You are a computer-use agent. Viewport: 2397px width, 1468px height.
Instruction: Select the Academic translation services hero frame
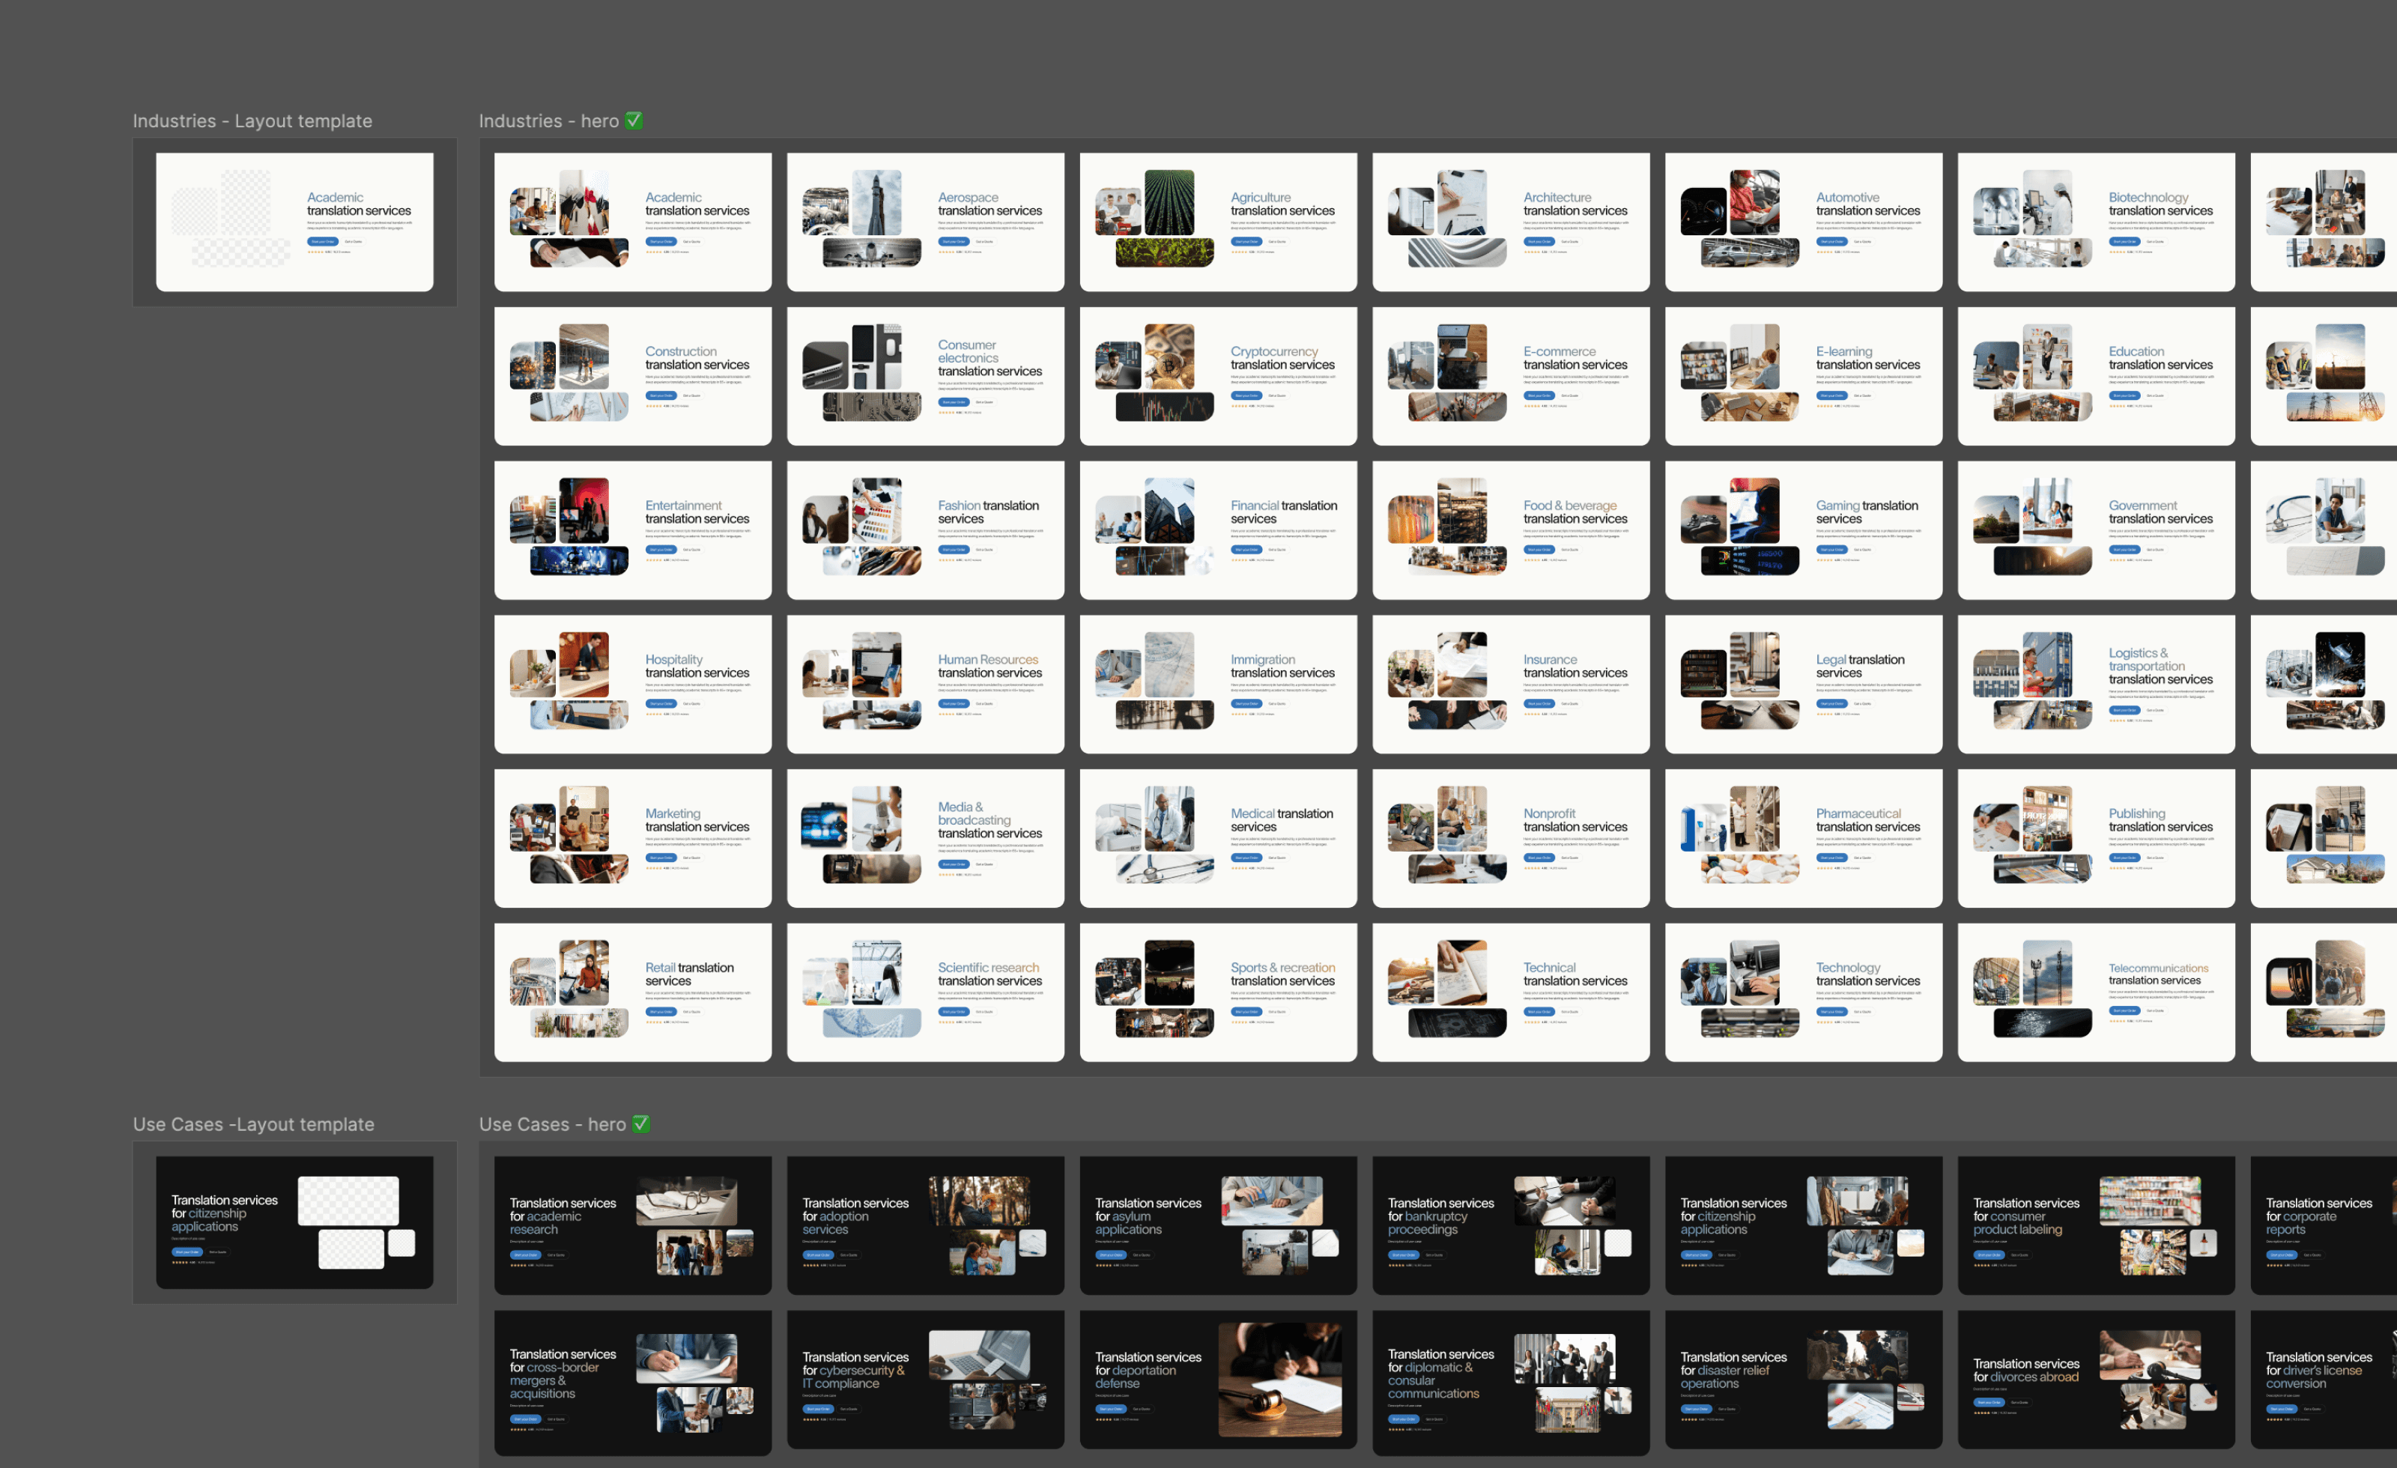pyautogui.click(x=632, y=222)
